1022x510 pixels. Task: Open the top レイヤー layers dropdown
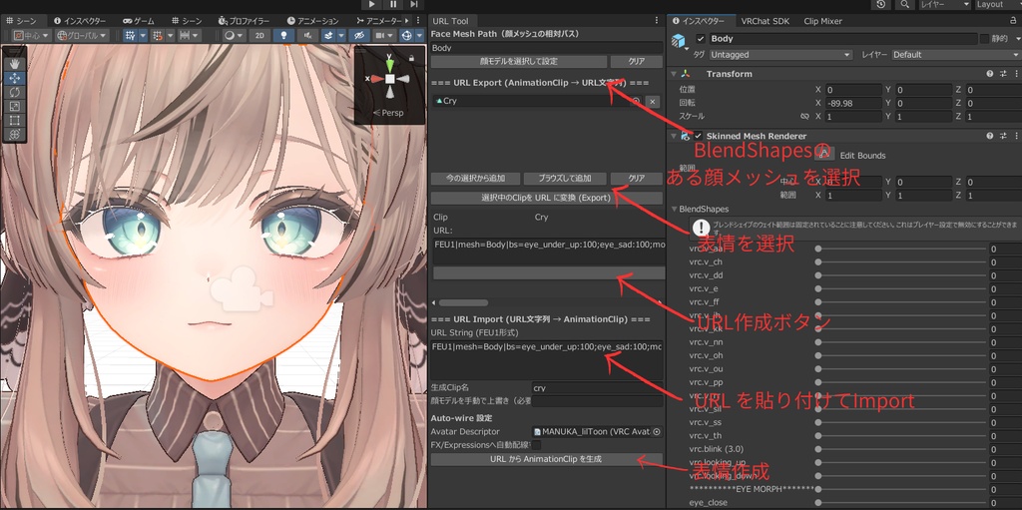(943, 5)
